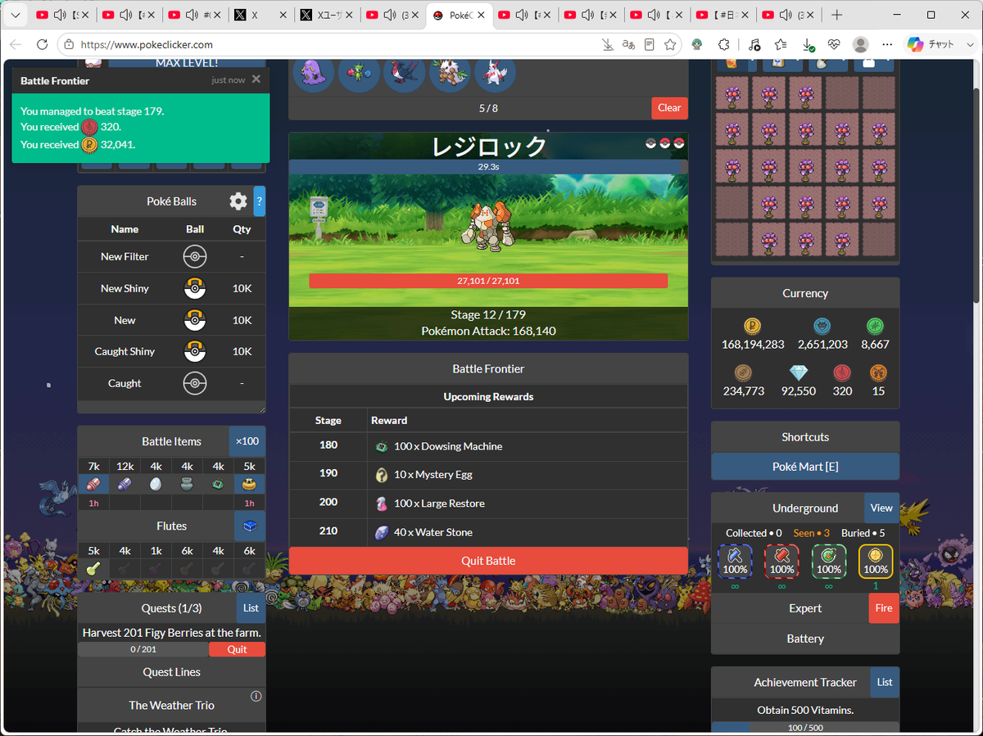Viewport: 983px width, 736px height.
Task: Toggle the Dowsing Machine battle item
Action: click(x=218, y=484)
